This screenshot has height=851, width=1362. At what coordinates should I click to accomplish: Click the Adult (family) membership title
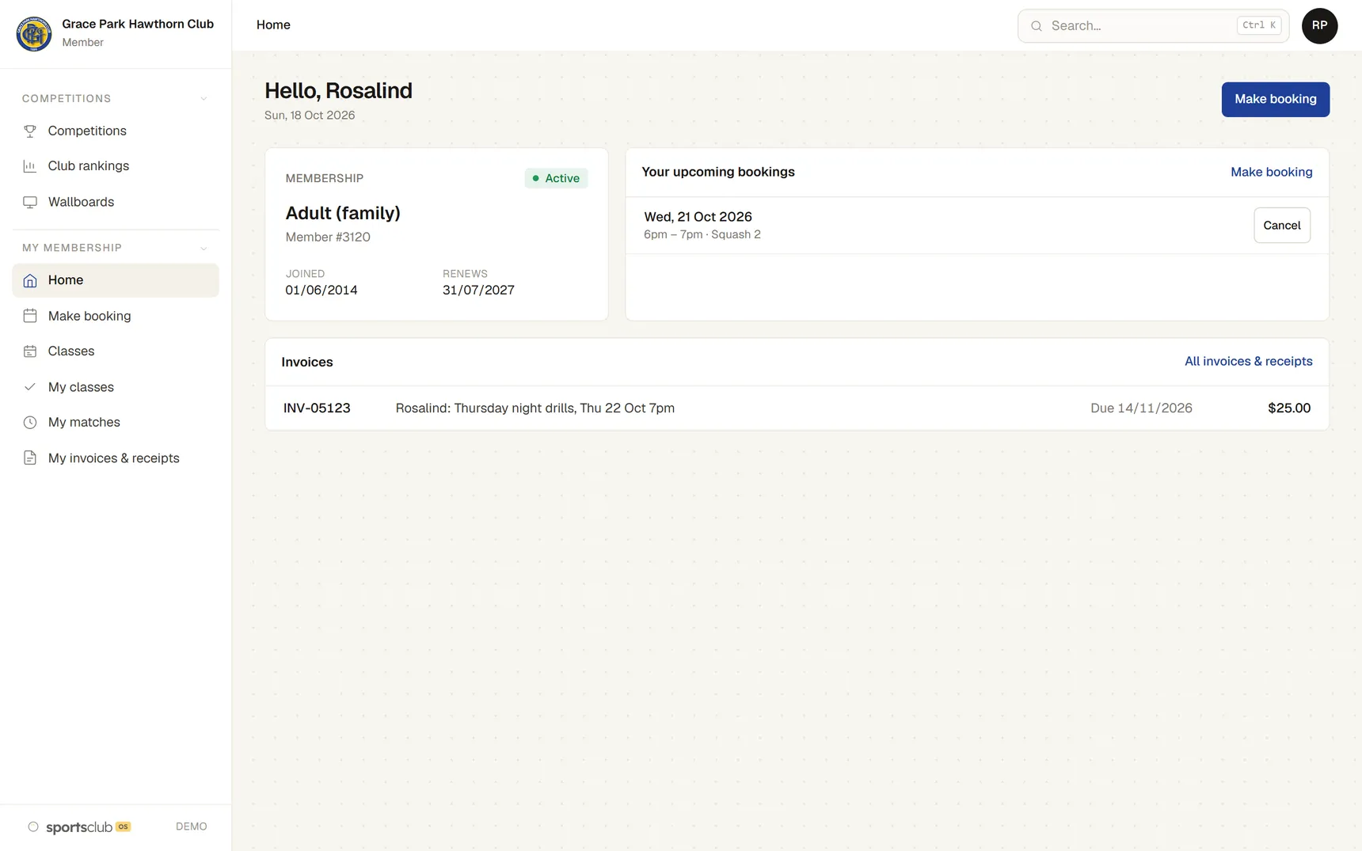343,214
